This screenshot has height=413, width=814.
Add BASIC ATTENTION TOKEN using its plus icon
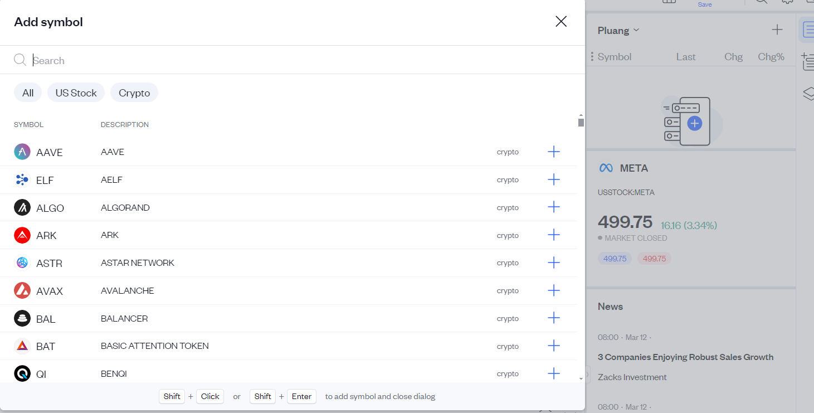[554, 346]
